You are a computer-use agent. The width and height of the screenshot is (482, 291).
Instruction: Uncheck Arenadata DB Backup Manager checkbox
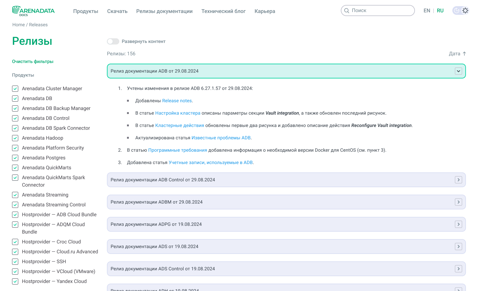click(15, 108)
